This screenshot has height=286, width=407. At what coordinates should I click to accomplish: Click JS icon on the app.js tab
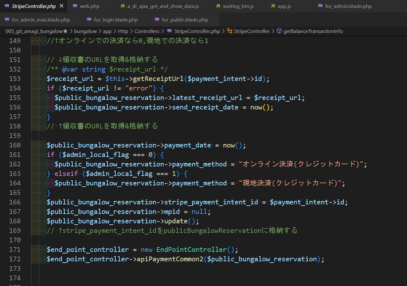[x=273, y=6]
